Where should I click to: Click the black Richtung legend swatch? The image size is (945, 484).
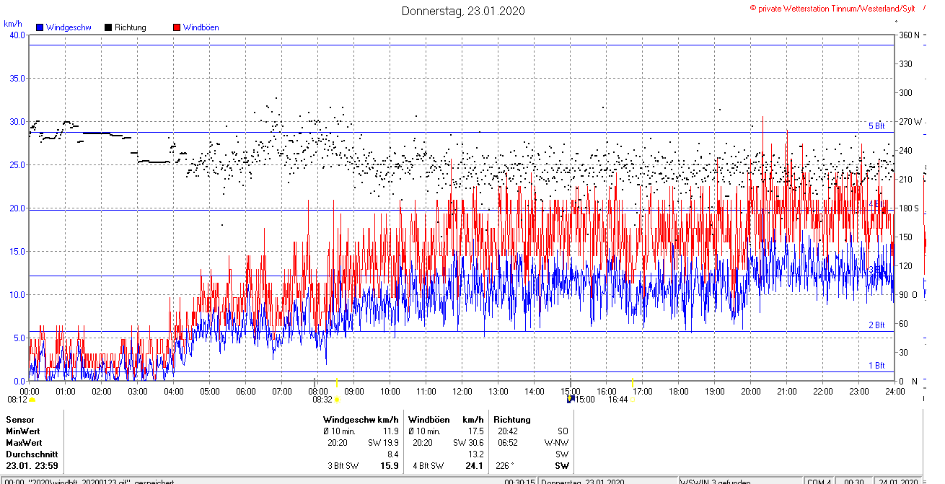[108, 27]
